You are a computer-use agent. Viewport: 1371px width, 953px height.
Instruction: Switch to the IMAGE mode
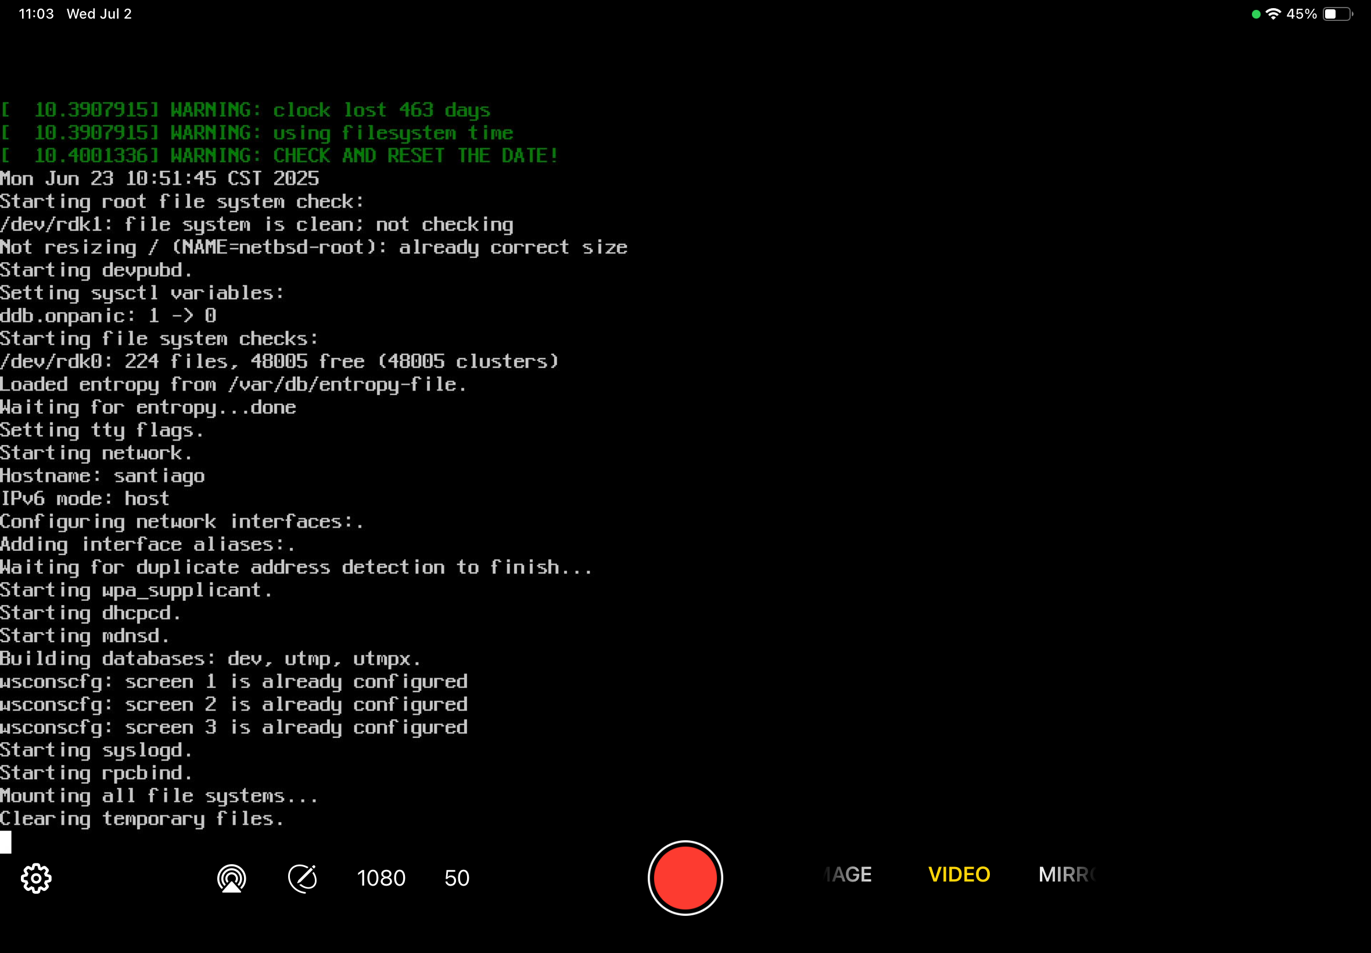[x=848, y=875]
